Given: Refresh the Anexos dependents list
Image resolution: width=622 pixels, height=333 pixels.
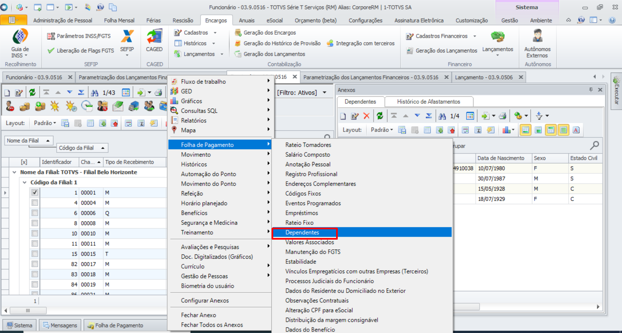Looking at the screenshot, I should point(380,116).
